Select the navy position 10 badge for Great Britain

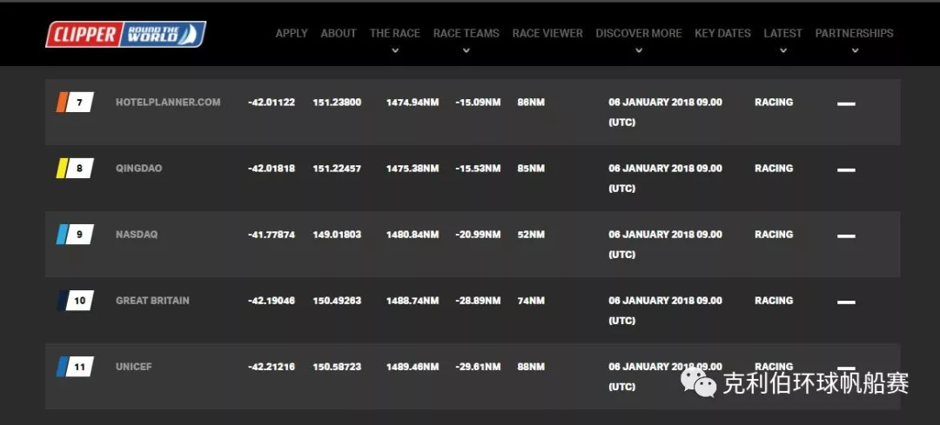[75, 301]
